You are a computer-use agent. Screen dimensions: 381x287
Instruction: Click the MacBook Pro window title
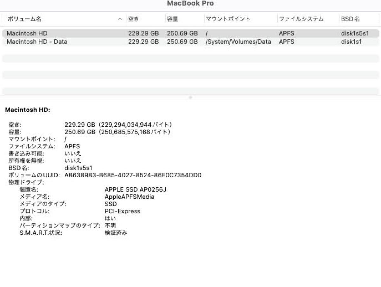point(190,3)
